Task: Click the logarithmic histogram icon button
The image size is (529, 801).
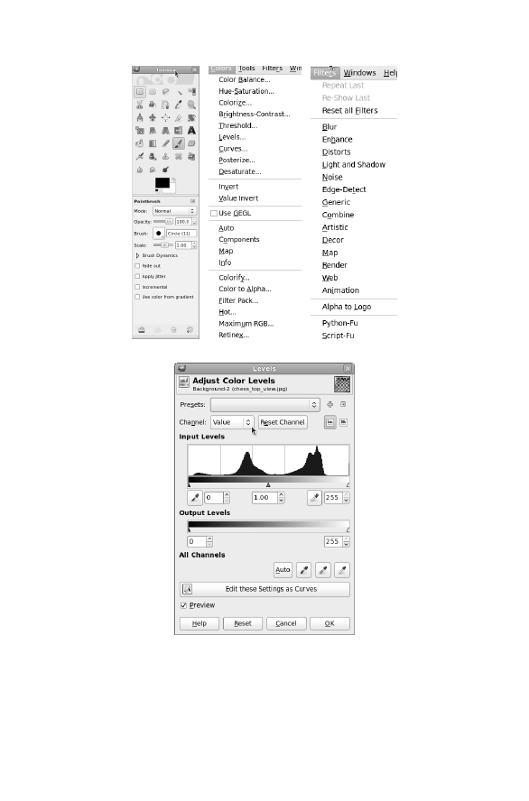Action: click(x=343, y=422)
